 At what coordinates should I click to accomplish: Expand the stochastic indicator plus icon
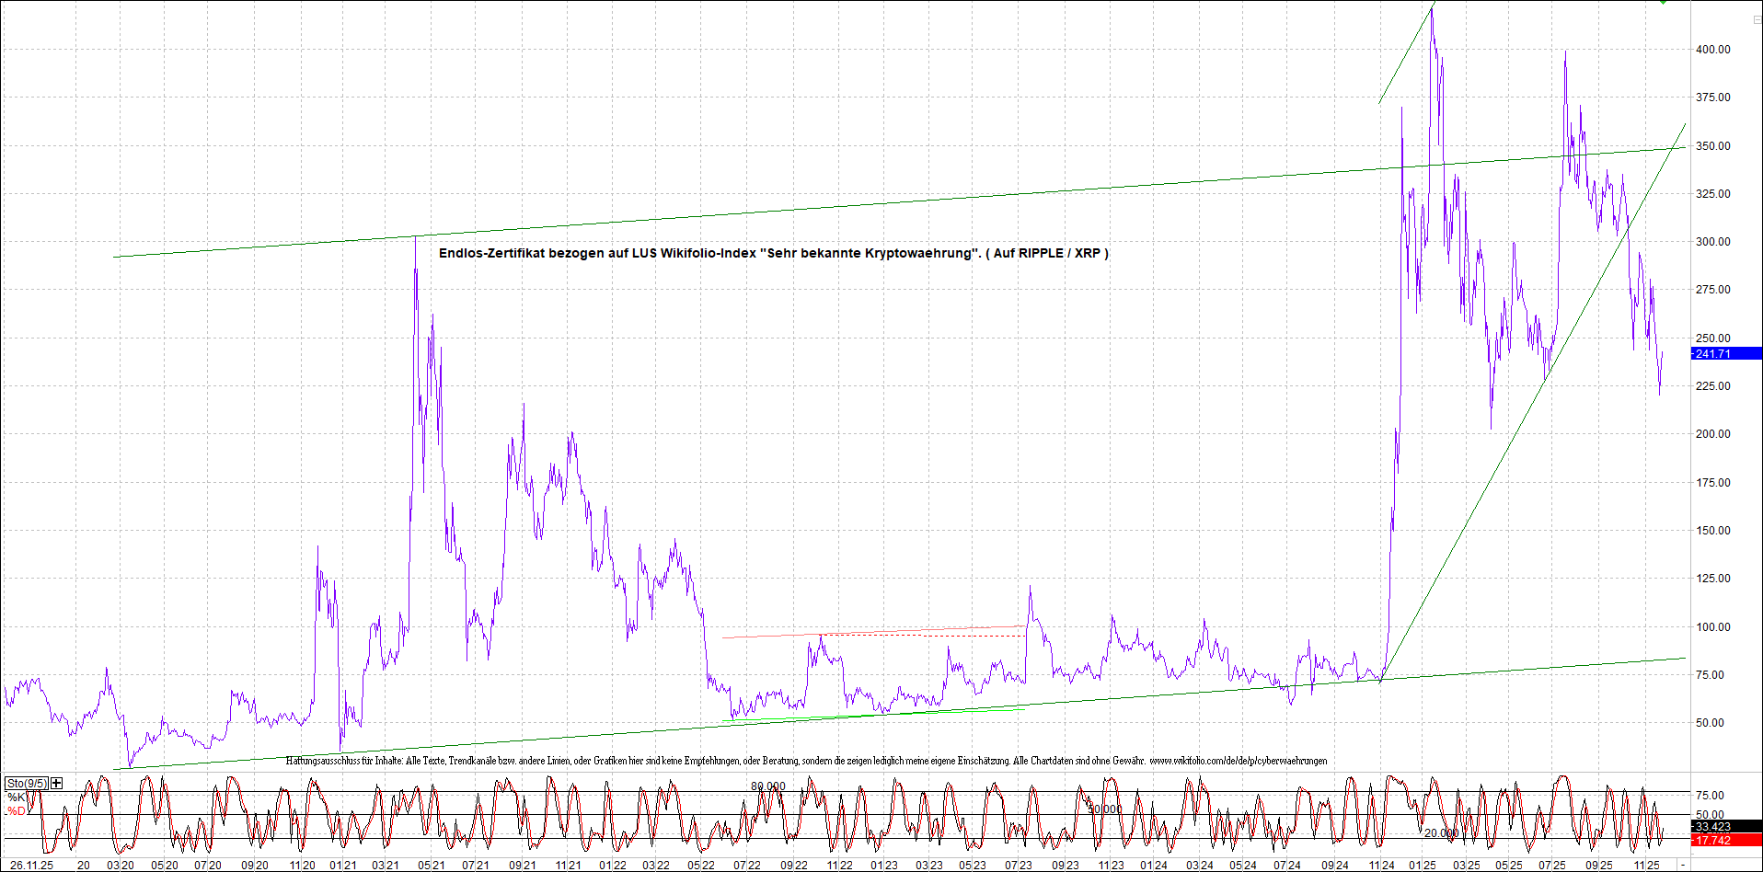coord(57,783)
